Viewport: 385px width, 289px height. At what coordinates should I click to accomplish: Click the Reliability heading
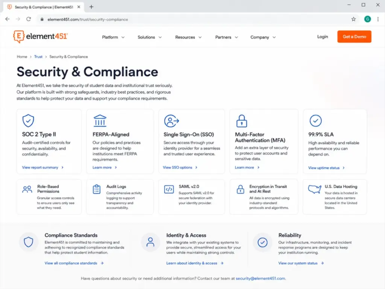click(290, 235)
